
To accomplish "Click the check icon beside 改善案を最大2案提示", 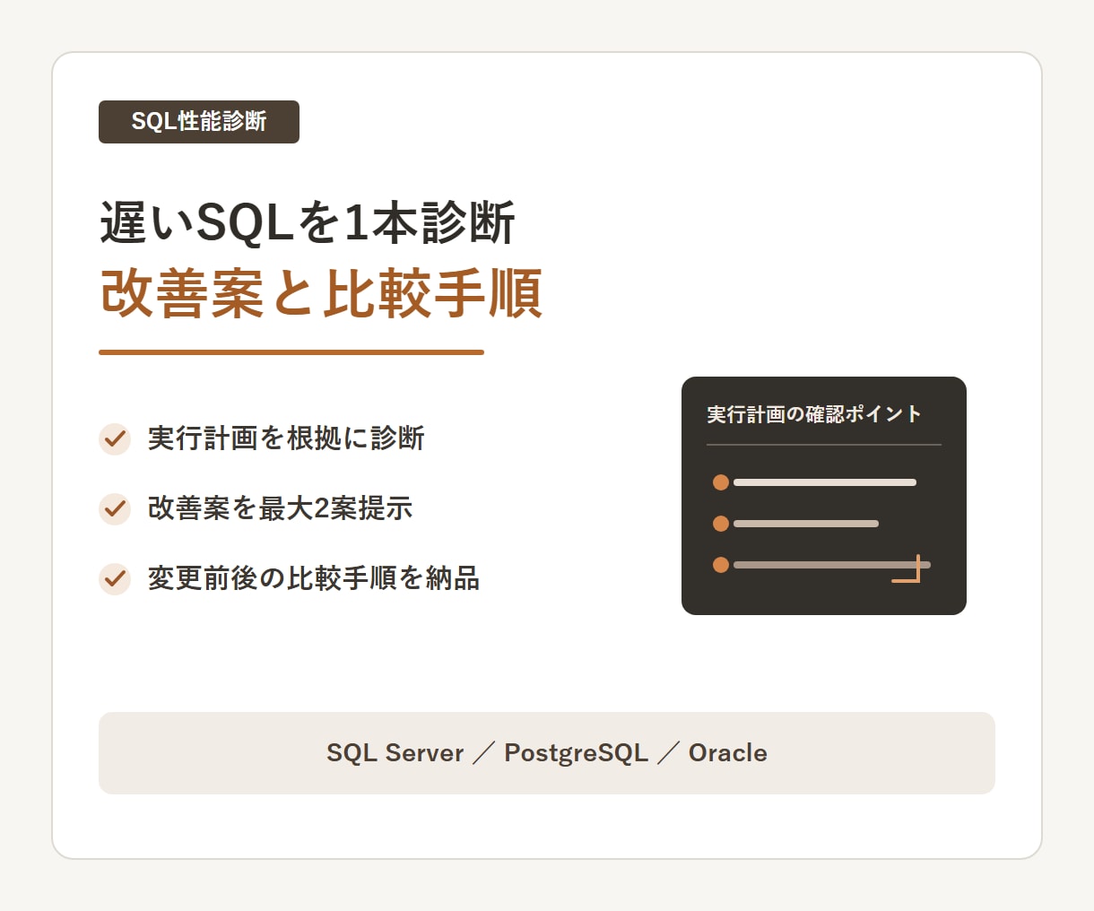I will pos(115,509).
